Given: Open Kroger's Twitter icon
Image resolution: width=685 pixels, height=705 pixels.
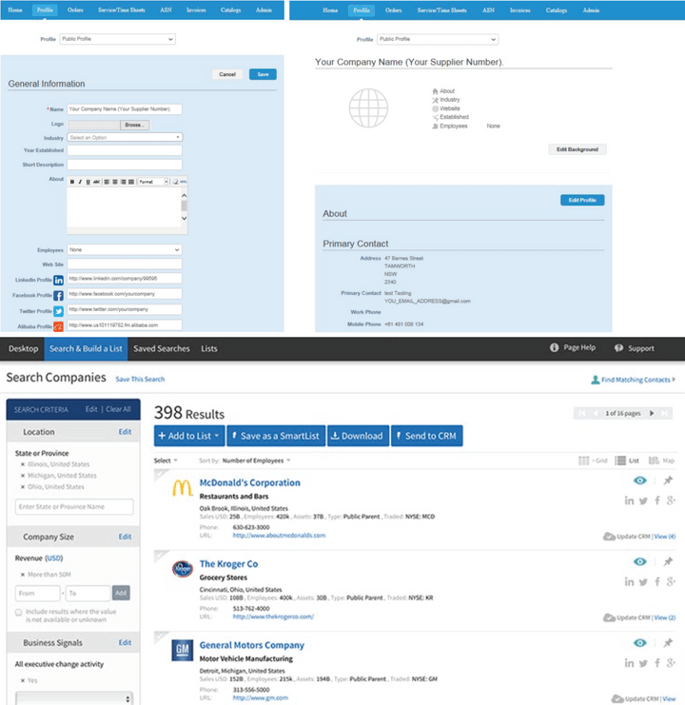Looking at the screenshot, I should [644, 582].
